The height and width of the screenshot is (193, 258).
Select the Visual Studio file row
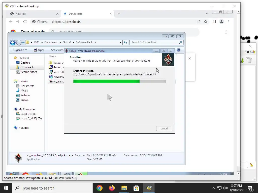coord(56,77)
